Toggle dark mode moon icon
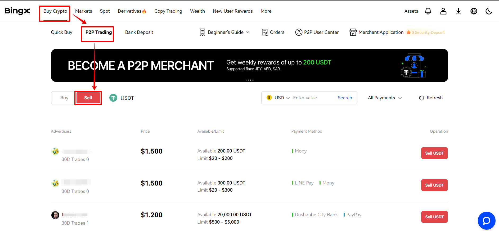 click(x=489, y=11)
